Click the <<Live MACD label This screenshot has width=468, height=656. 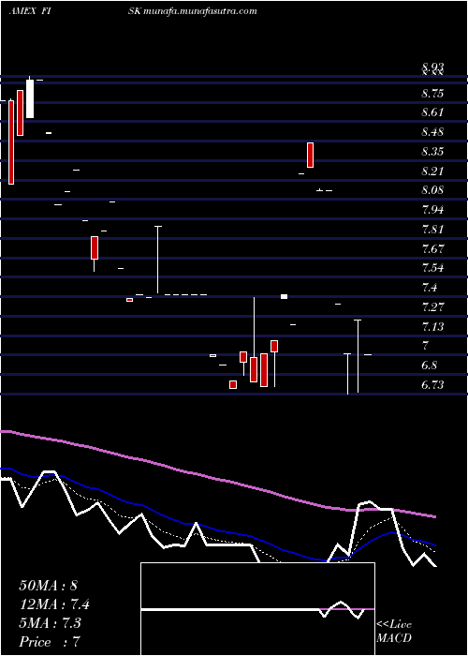tap(394, 632)
